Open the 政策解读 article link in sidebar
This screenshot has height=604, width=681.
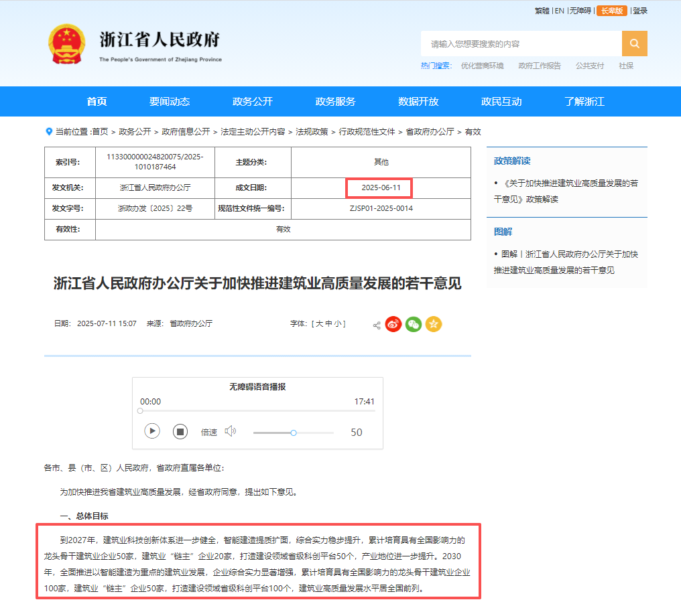(566, 191)
